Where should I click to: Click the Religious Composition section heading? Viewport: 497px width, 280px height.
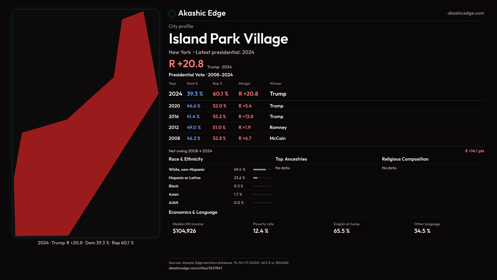point(405,159)
